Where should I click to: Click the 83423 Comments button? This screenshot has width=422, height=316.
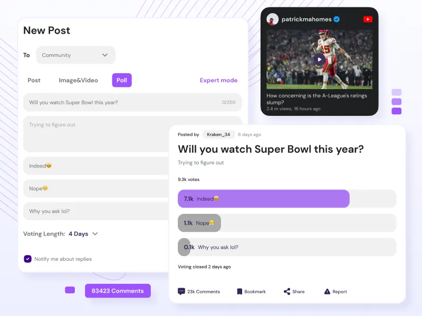pos(118,291)
